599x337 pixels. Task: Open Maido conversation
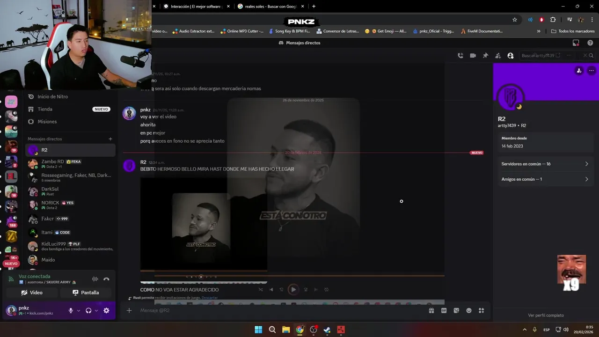coord(70,260)
